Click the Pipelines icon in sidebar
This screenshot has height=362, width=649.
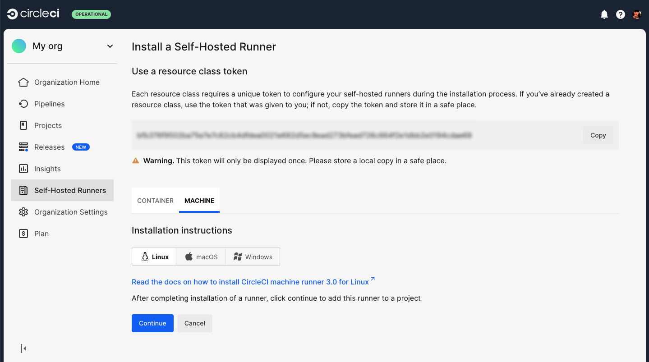click(x=23, y=104)
